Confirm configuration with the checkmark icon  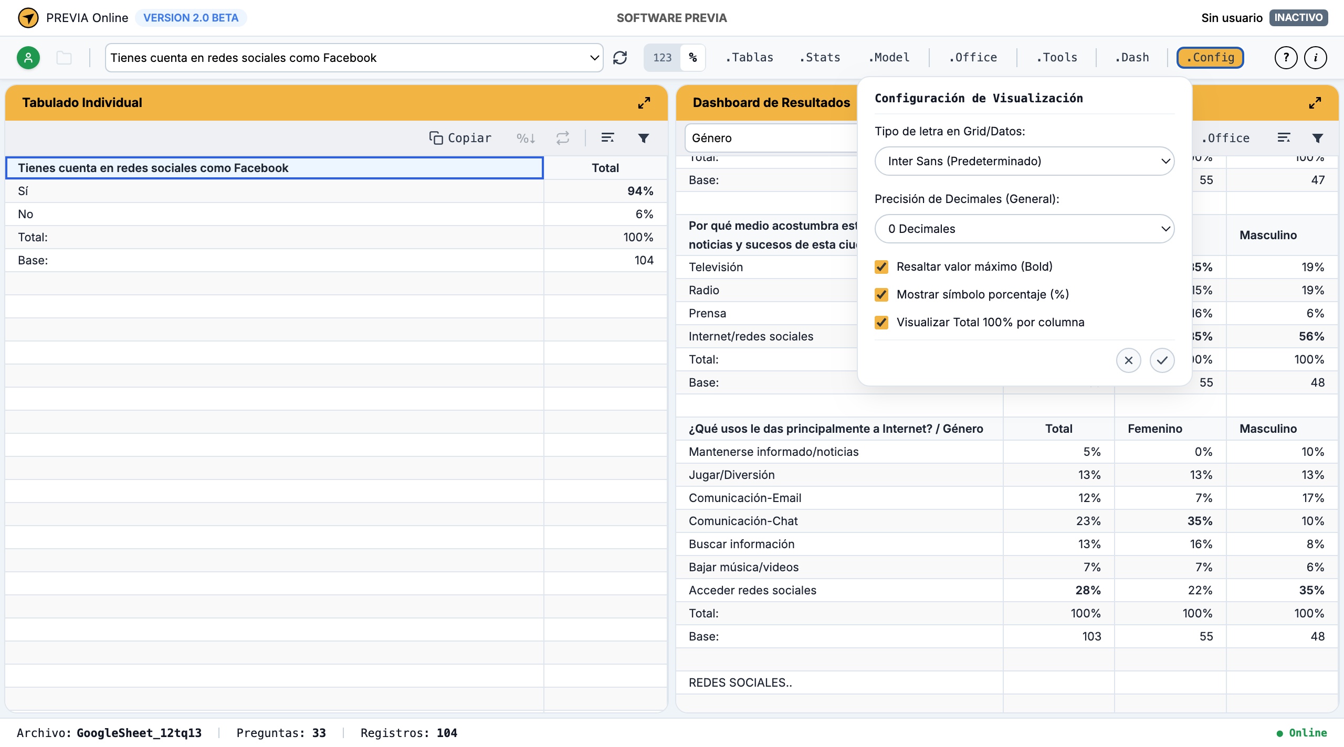click(1162, 360)
